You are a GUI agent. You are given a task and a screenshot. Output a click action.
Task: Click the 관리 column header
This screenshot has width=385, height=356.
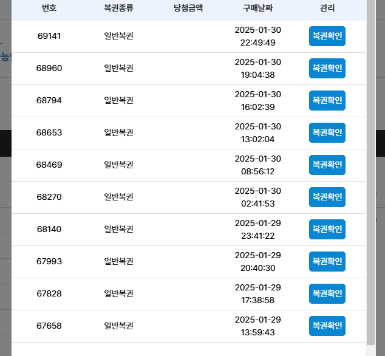[x=327, y=8]
